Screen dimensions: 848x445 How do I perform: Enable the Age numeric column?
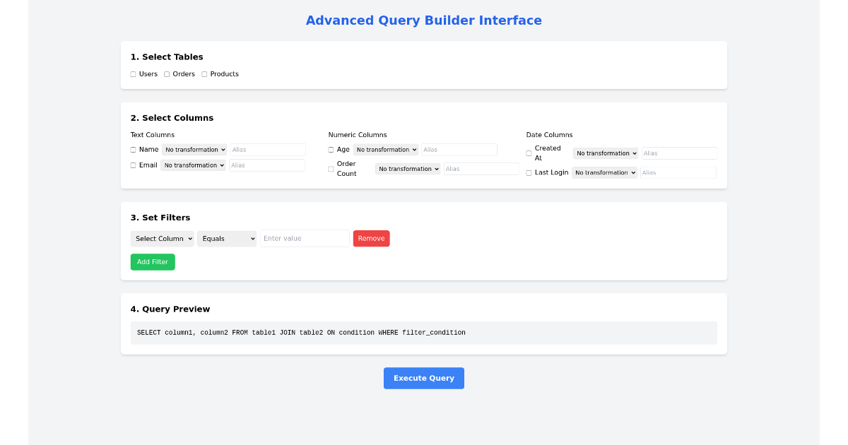(330, 149)
